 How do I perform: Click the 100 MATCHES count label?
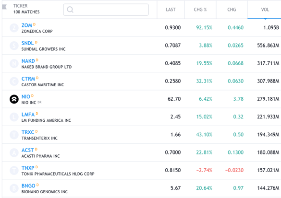coord(26,12)
